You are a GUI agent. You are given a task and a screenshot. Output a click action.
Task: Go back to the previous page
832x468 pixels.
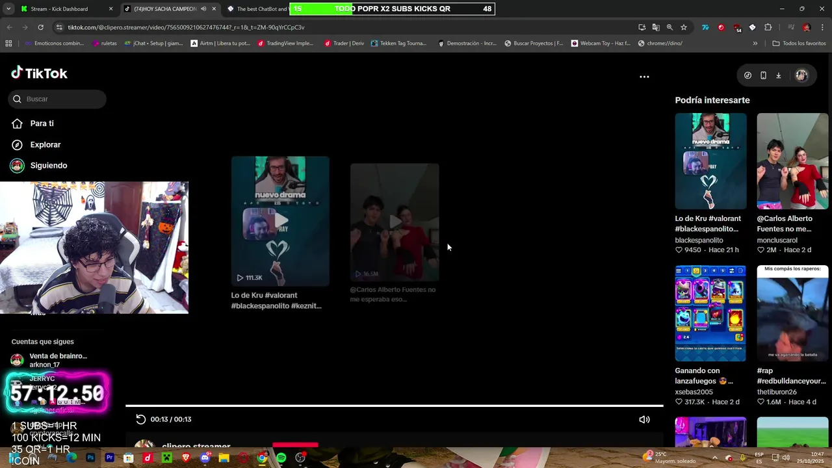pos(9,27)
